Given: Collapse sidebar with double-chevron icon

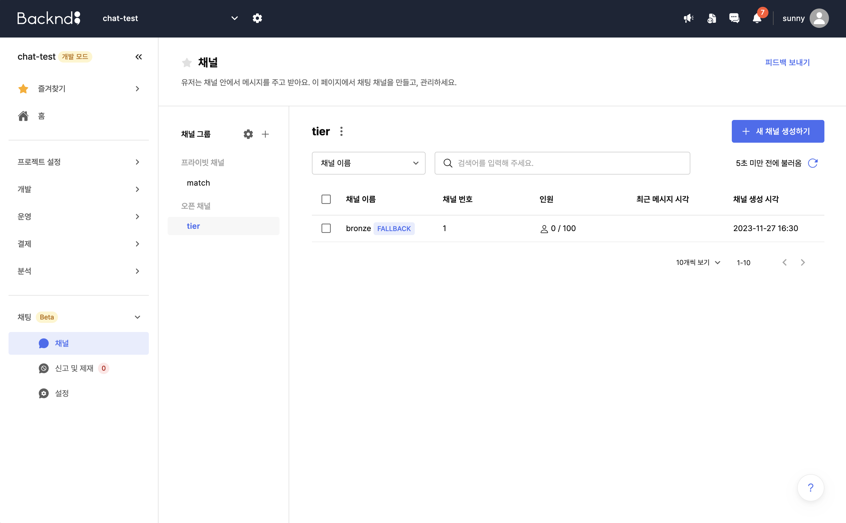Looking at the screenshot, I should coord(139,57).
